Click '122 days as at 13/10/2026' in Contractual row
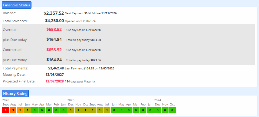The image size is (259, 117). (83, 50)
